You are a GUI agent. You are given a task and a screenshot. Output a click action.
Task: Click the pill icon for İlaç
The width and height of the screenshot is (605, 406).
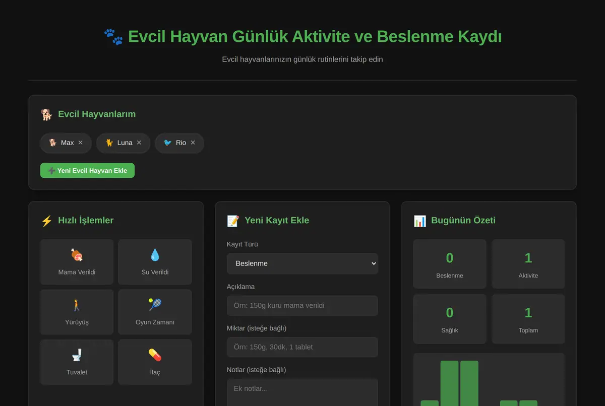click(155, 355)
